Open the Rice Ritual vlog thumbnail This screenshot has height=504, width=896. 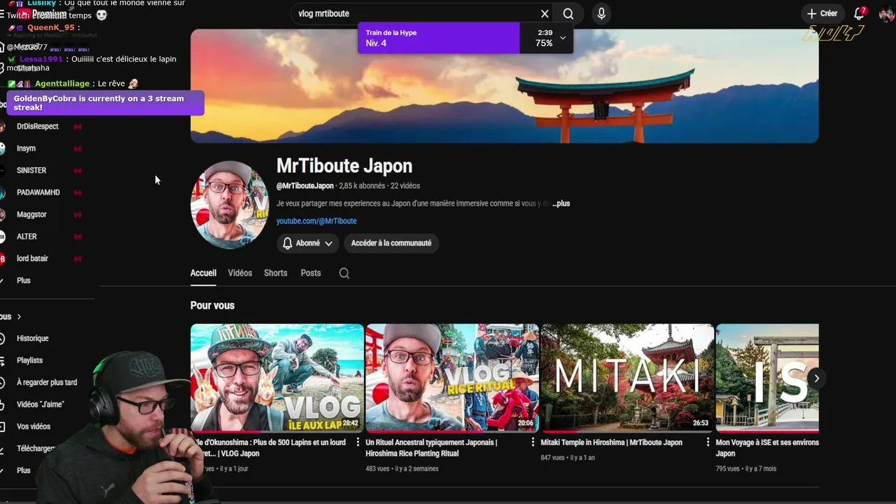pyautogui.click(x=452, y=377)
